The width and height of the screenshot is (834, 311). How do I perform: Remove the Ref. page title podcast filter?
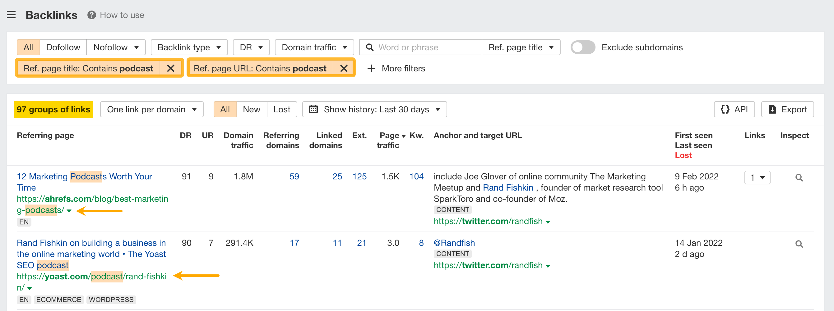point(171,68)
